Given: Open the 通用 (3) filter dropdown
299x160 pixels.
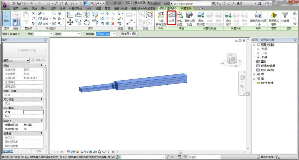Looking at the screenshot, I should (28, 60).
